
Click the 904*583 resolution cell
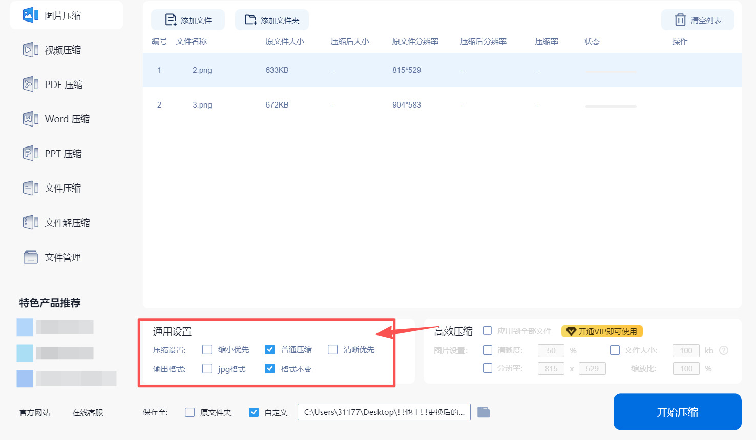pyautogui.click(x=407, y=105)
